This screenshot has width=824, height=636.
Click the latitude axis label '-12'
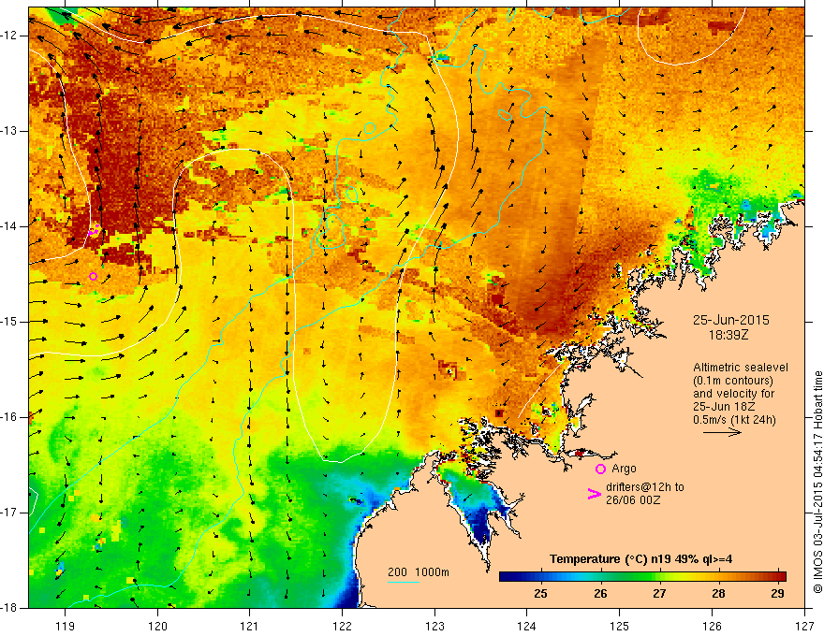tap(9, 36)
